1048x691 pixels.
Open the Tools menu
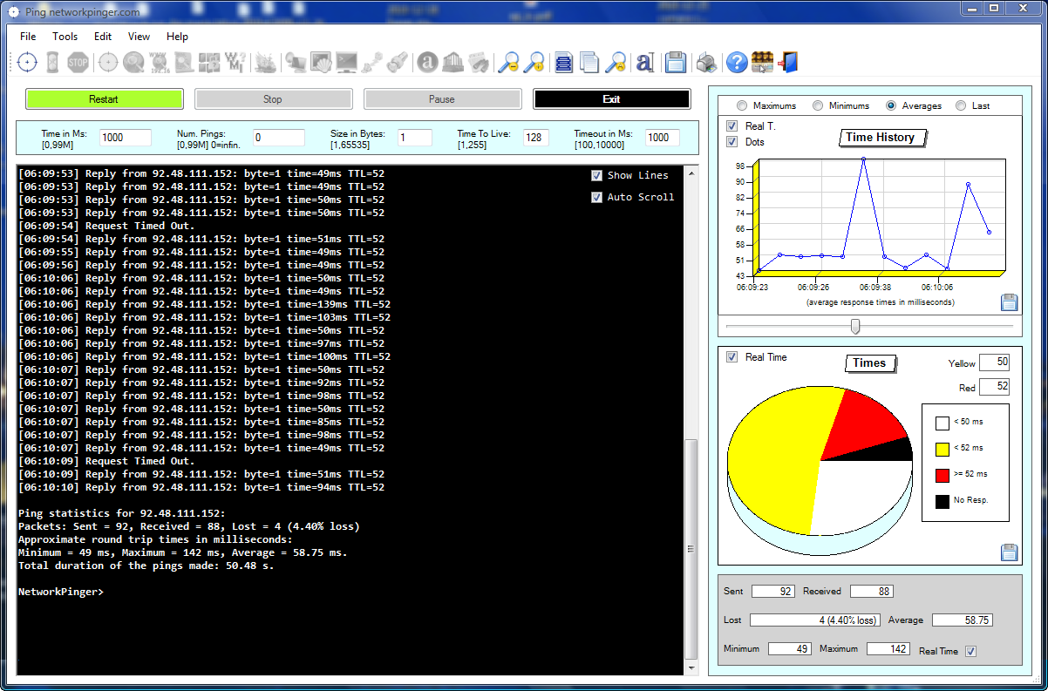point(65,37)
